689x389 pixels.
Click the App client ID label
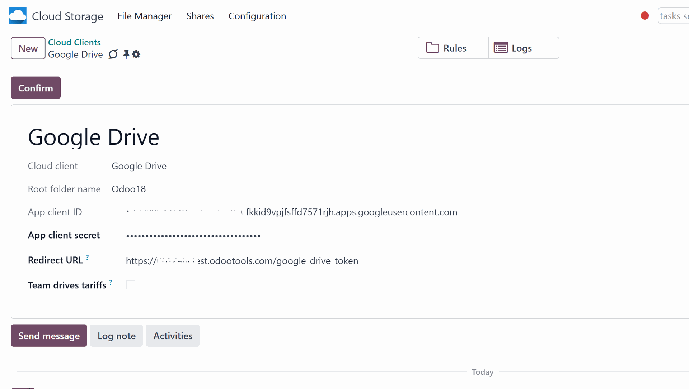pyautogui.click(x=55, y=212)
